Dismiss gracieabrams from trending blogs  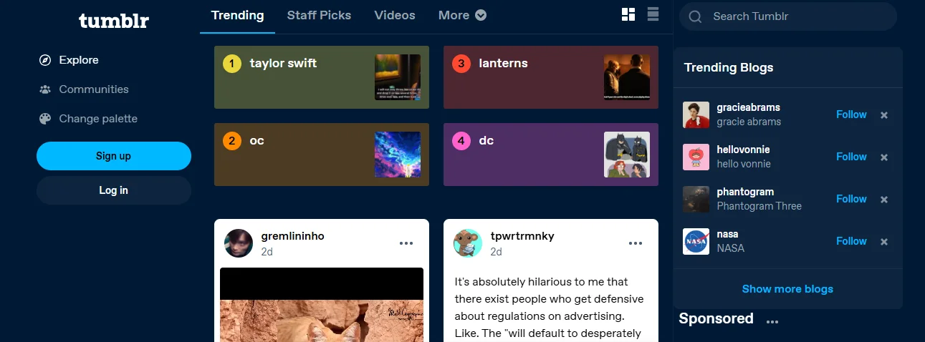point(884,115)
